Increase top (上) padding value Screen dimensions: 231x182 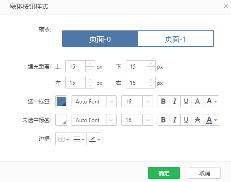[90, 64]
